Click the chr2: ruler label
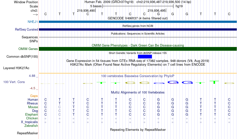This screenshot has width=237, height=139. tap(34, 11)
